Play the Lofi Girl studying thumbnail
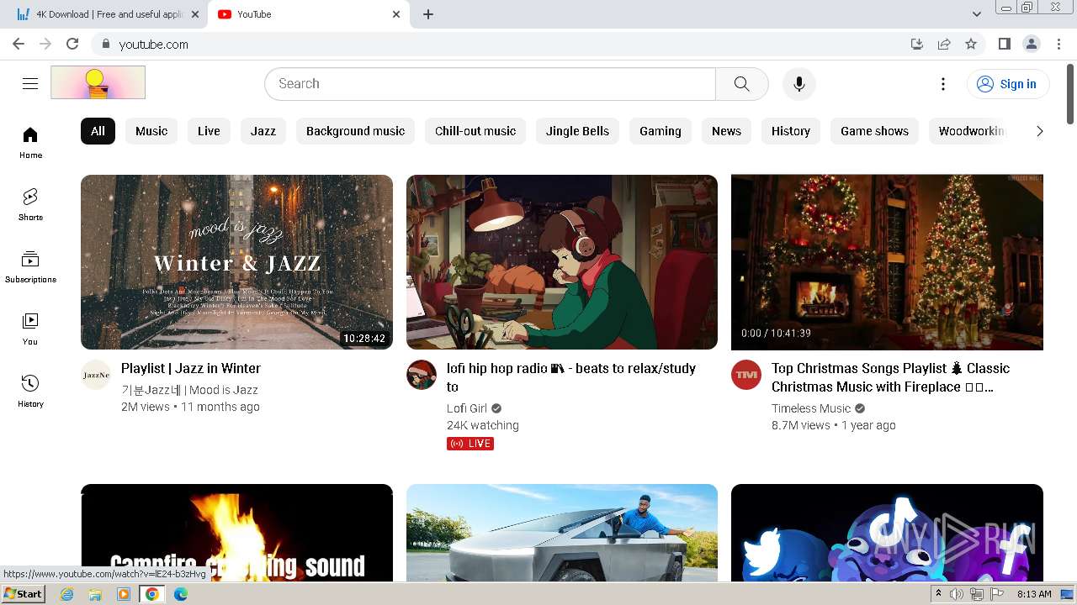 point(562,262)
